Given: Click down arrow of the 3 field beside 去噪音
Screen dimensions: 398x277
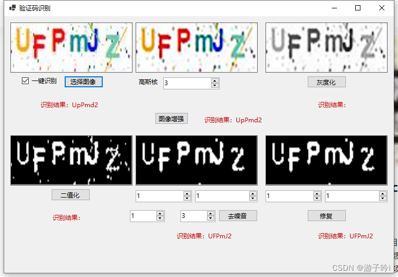Looking at the screenshot, I should (x=211, y=218).
